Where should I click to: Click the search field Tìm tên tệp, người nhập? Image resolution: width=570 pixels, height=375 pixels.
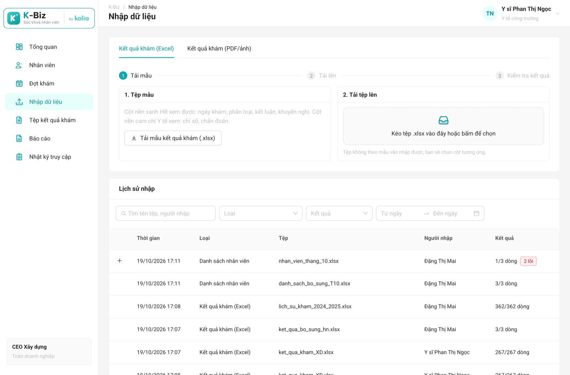click(166, 213)
